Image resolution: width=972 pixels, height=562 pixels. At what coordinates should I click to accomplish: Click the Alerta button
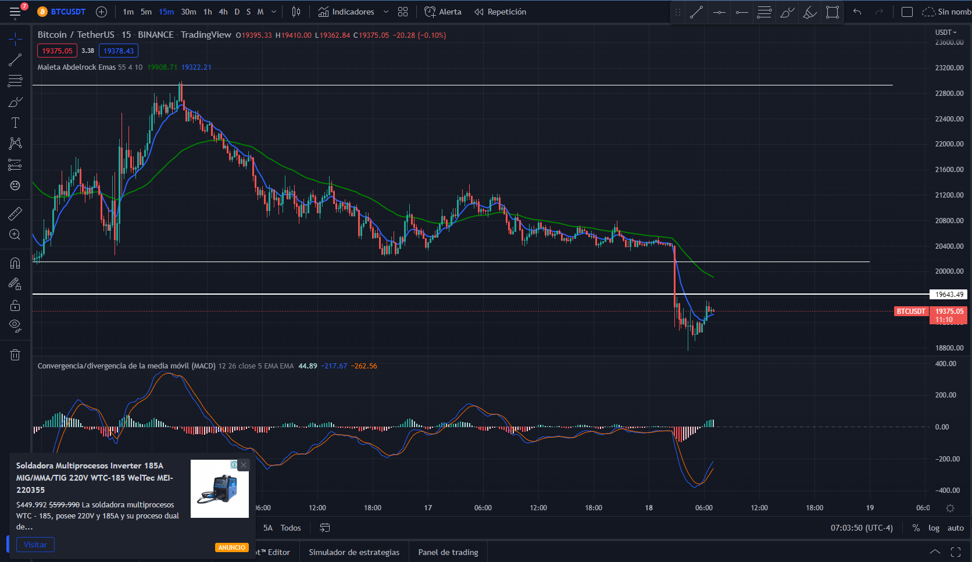pyautogui.click(x=443, y=12)
